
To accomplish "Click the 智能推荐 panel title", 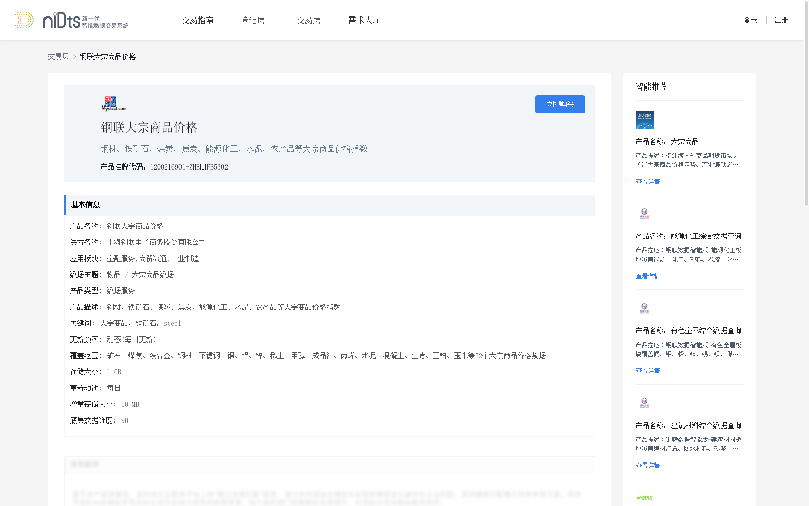I will coord(652,87).
